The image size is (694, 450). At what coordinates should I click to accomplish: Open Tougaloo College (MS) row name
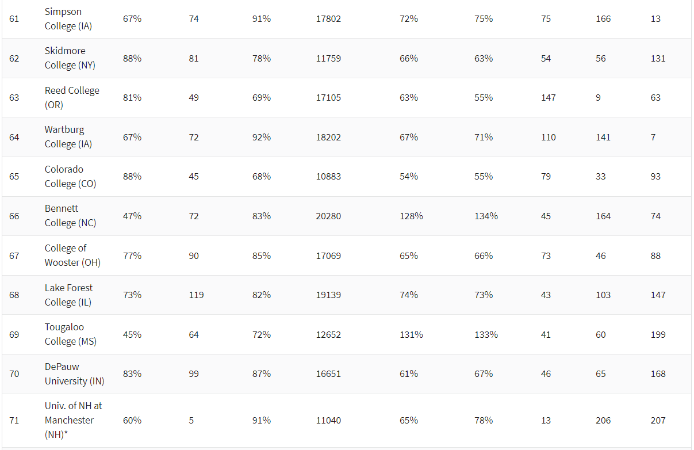(70, 334)
